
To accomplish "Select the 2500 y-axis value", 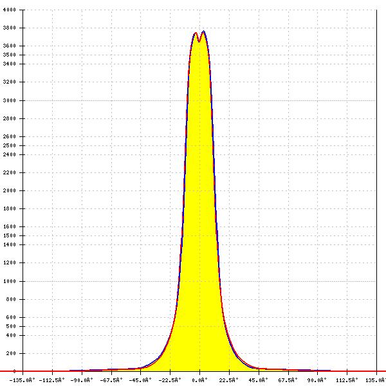I will tap(10, 145).
